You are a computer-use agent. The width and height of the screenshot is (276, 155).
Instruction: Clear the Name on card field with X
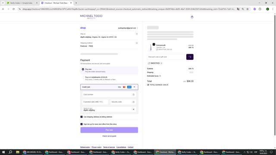click(133, 109)
